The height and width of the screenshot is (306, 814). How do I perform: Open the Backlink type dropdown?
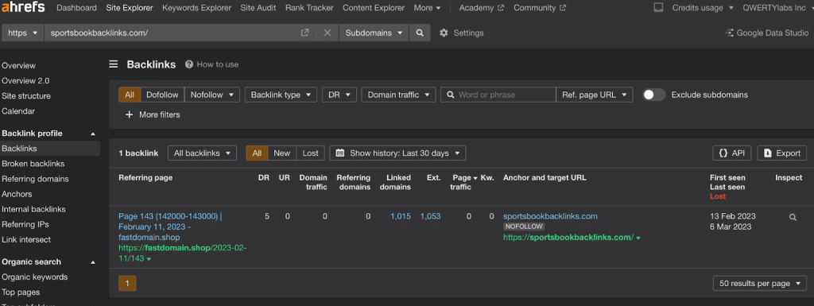[x=281, y=95]
